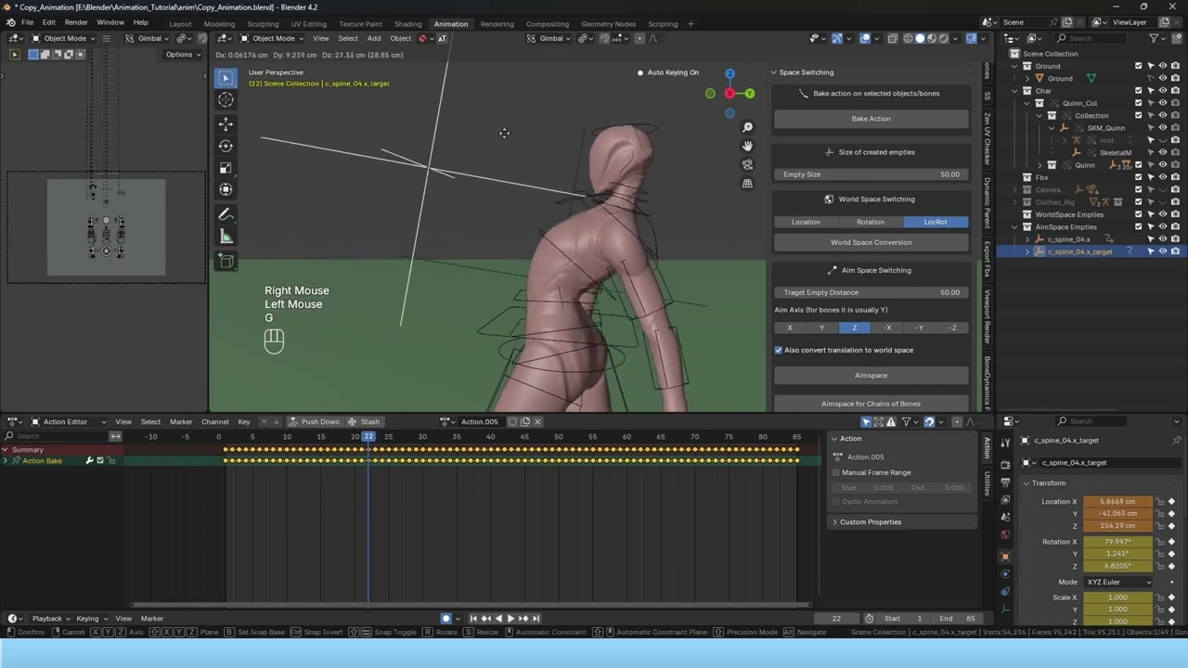Unlink Action.005 with X icon

[x=537, y=421]
